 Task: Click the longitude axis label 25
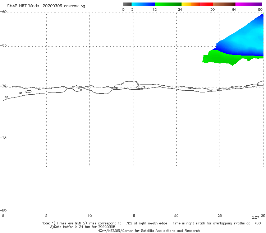tap(220, 216)
